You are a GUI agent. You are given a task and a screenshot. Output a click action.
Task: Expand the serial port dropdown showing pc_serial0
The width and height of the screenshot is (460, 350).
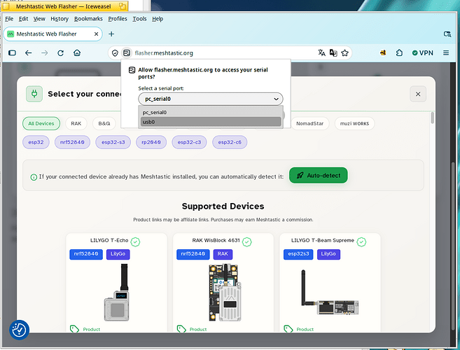[x=211, y=99]
